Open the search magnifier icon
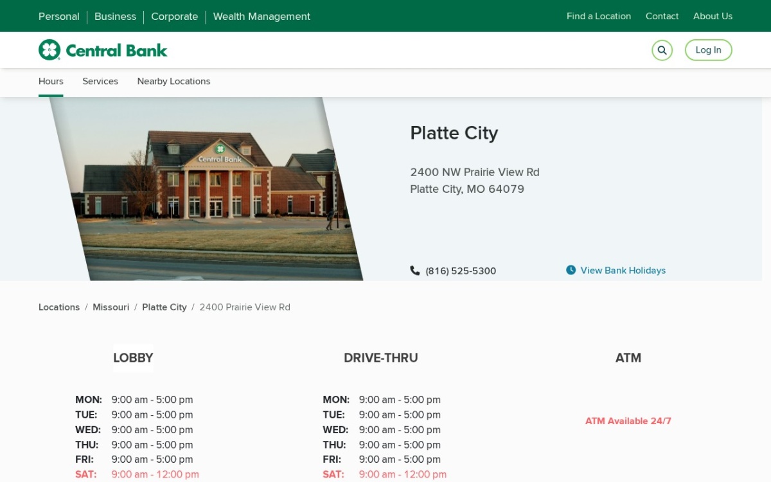This screenshot has width=771, height=482. click(662, 50)
